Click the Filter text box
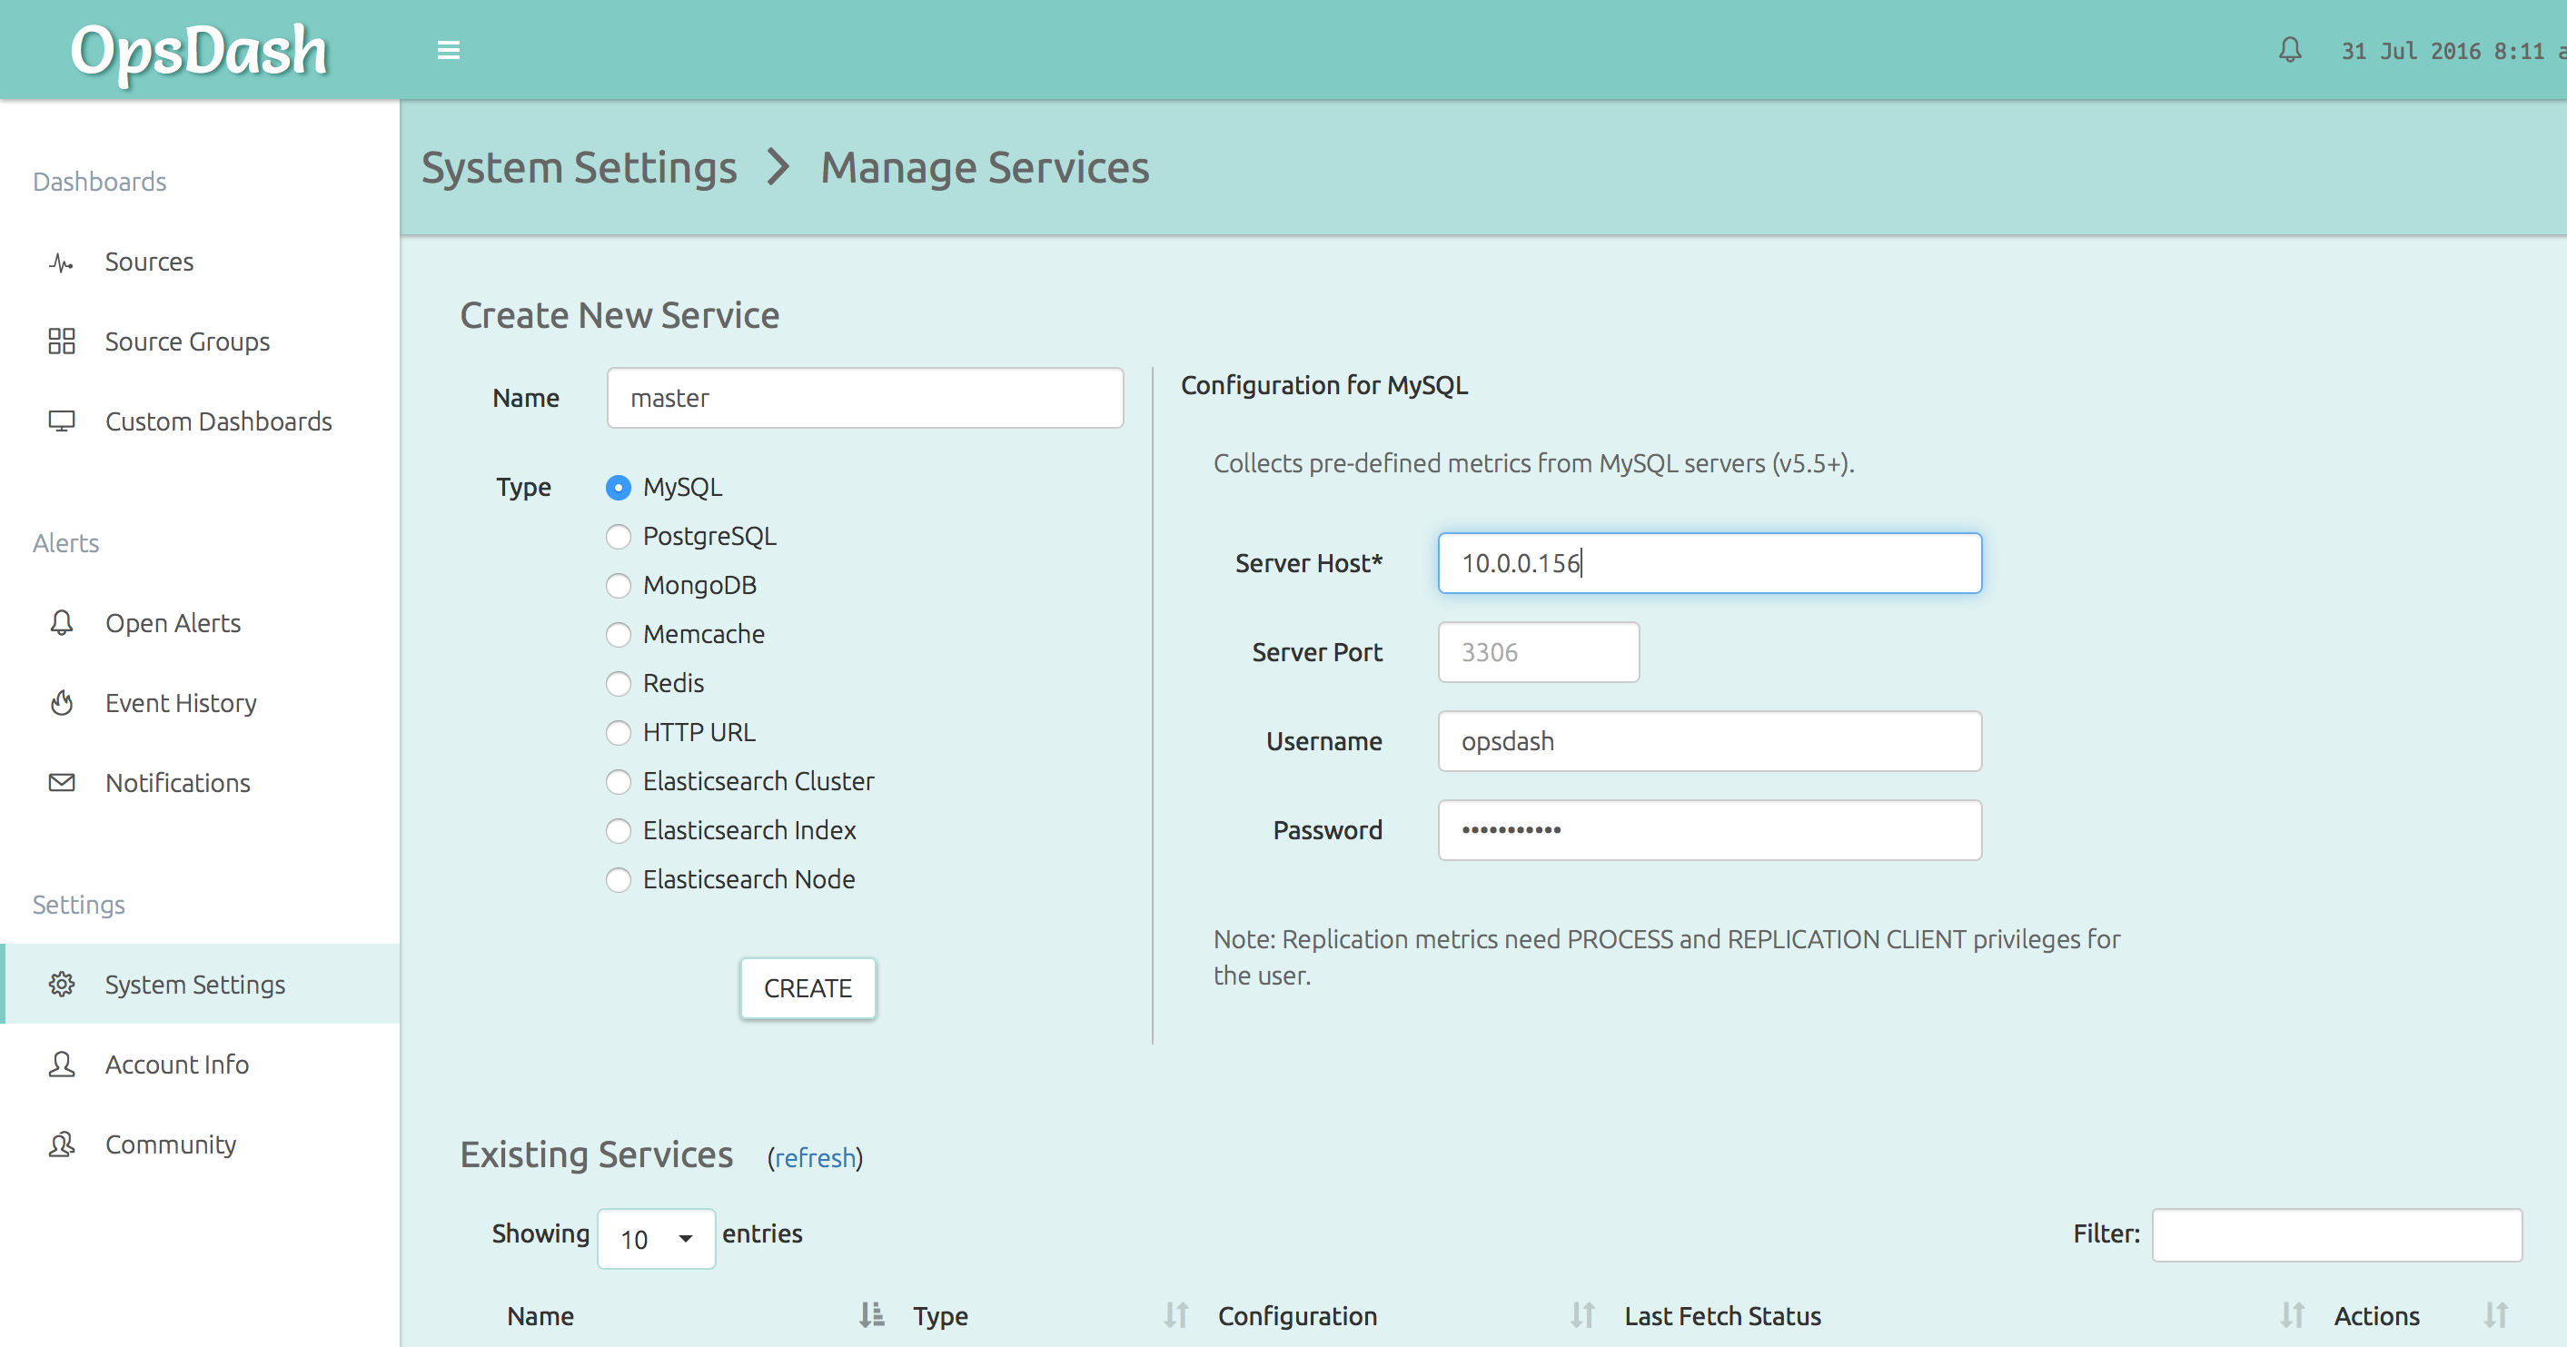2567x1347 pixels. pos(2337,1235)
